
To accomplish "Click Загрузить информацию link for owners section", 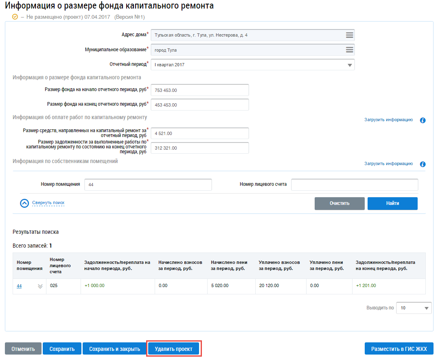I will 388,164.
